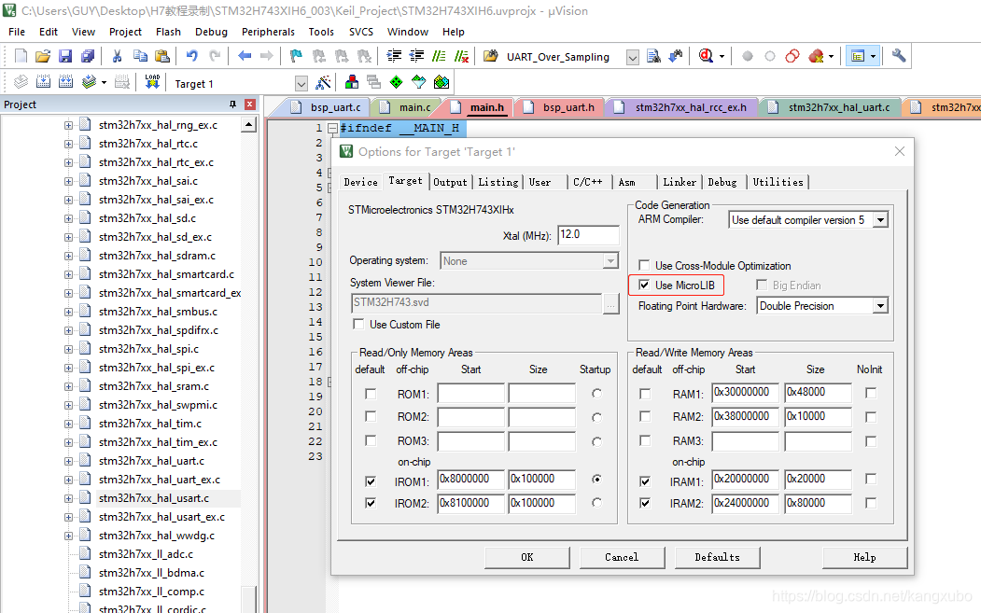This screenshot has width=981, height=613.
Task: Open the UART_Over_Sampling find dropdown
Action: [633, 58]
